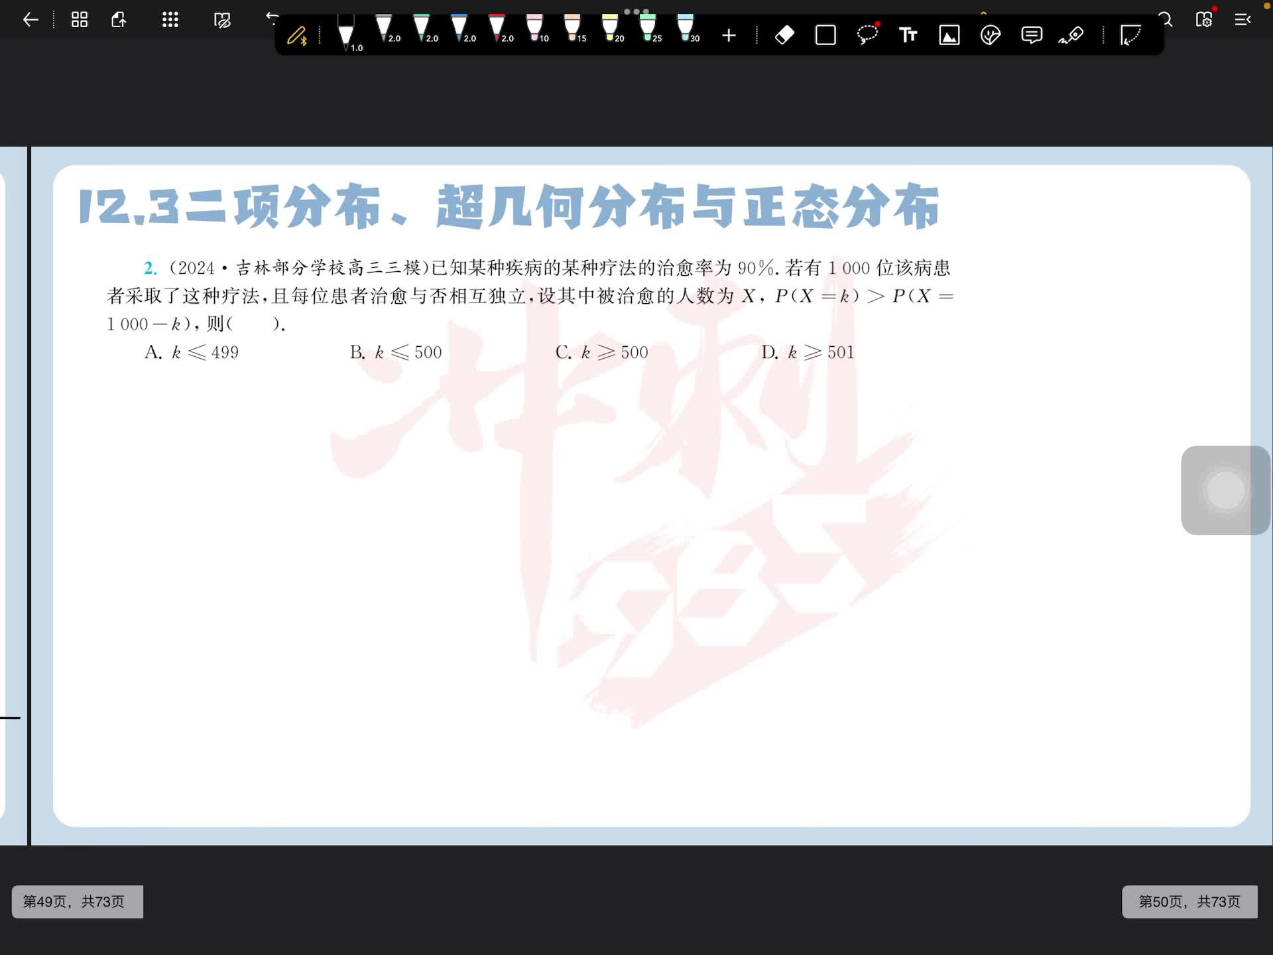1273x955 pixels.
Task: Open the sticker tool
Action: click(x=990, y=35)
